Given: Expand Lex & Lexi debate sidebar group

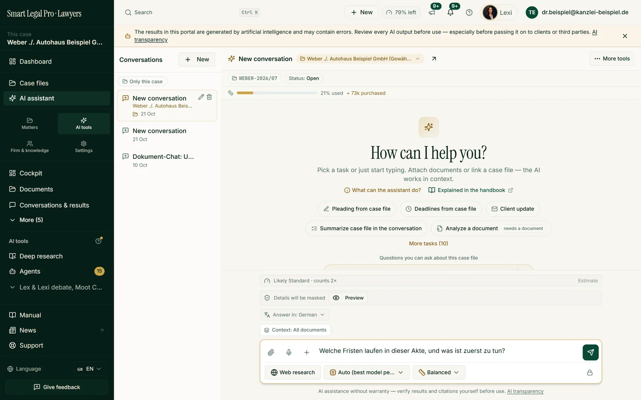Looking at the screenshot, I should (x=56, y=287).
